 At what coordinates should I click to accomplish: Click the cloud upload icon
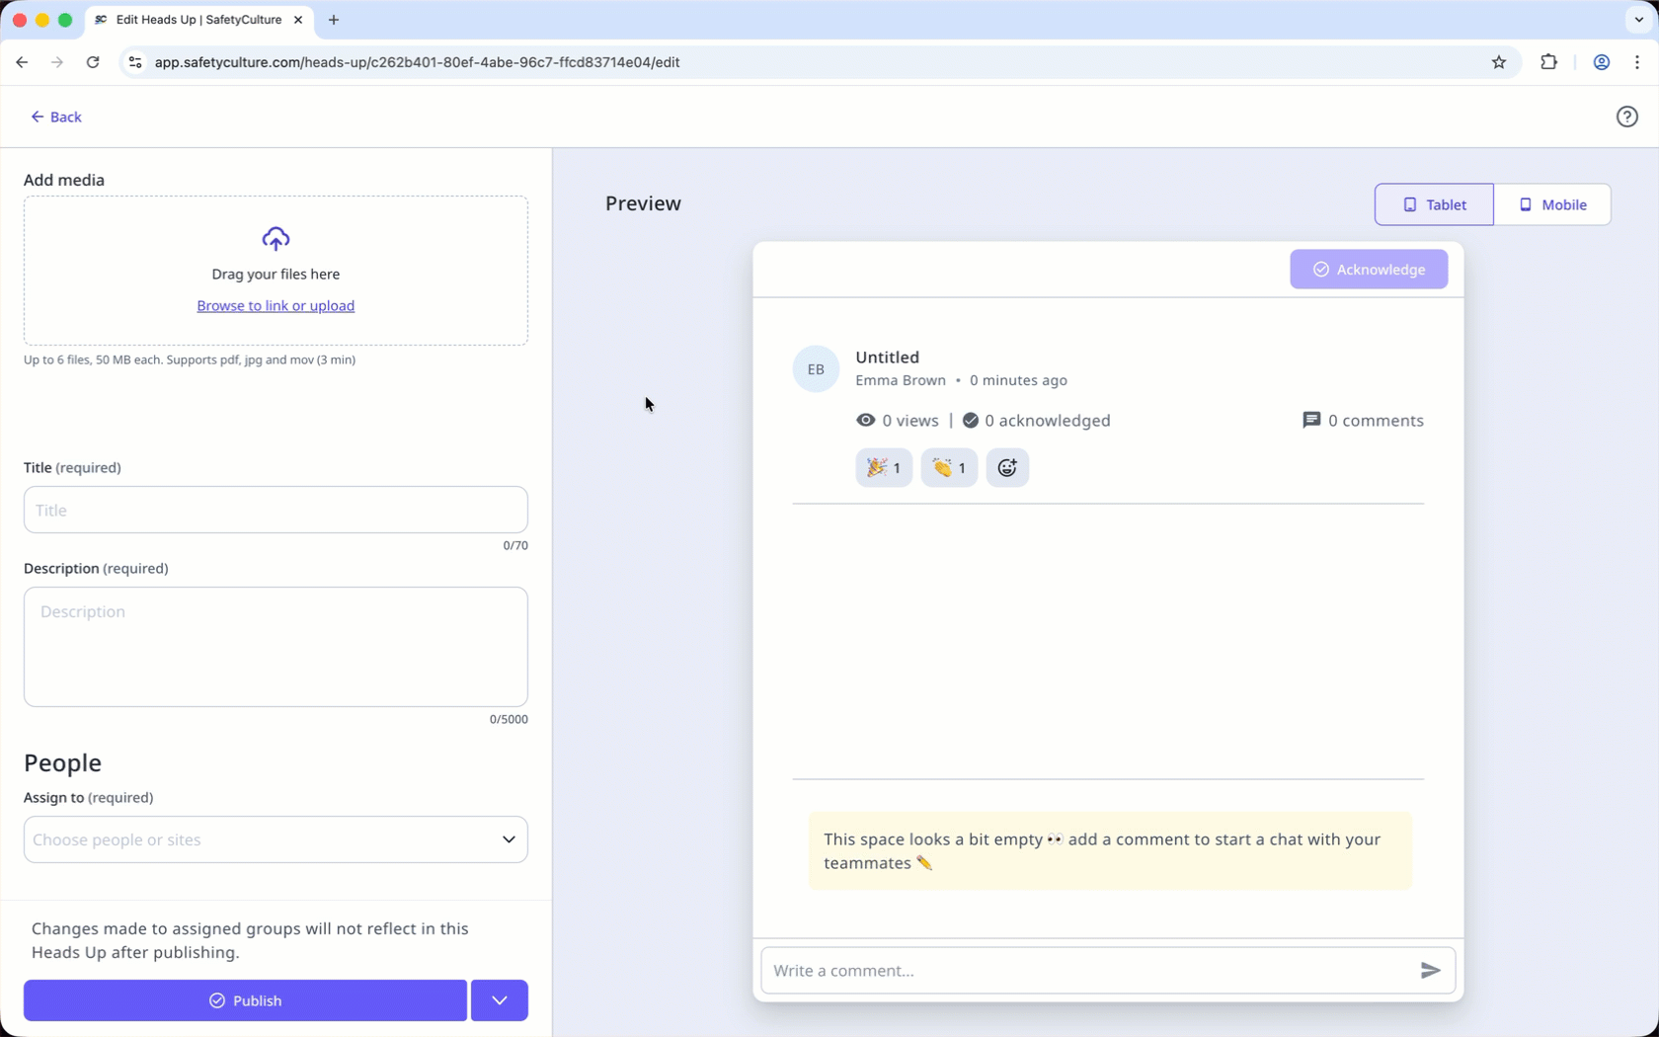point(276,239)
